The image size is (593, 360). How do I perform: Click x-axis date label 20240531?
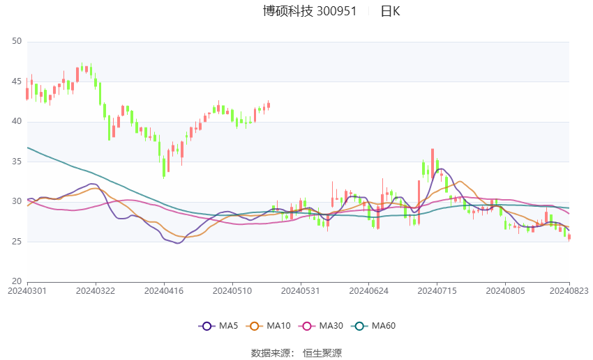(300, 291)
